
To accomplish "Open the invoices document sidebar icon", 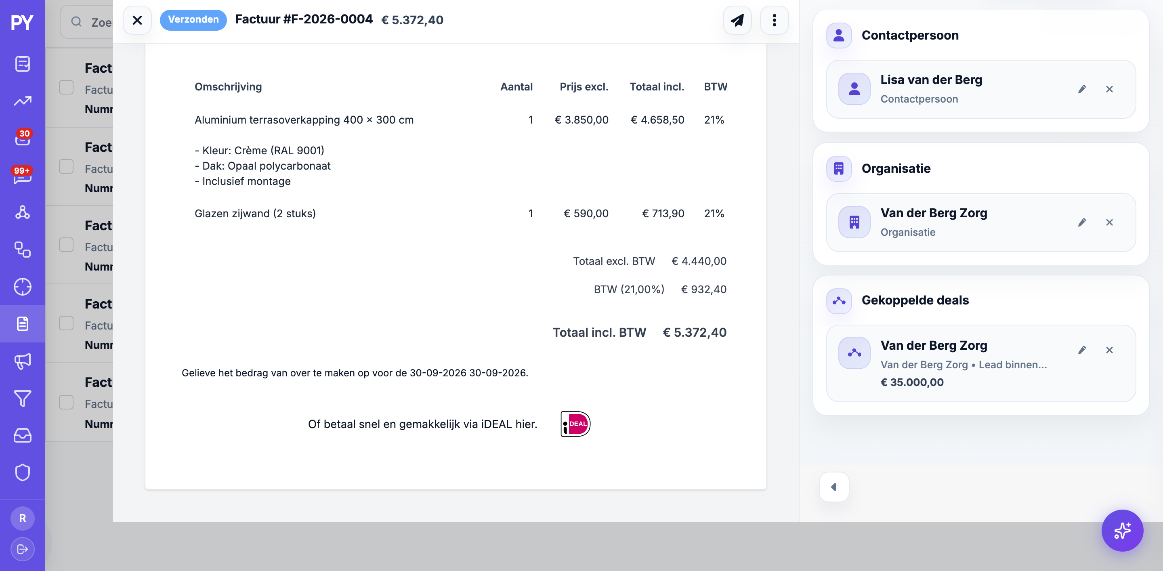I will [x=22, y=323].
